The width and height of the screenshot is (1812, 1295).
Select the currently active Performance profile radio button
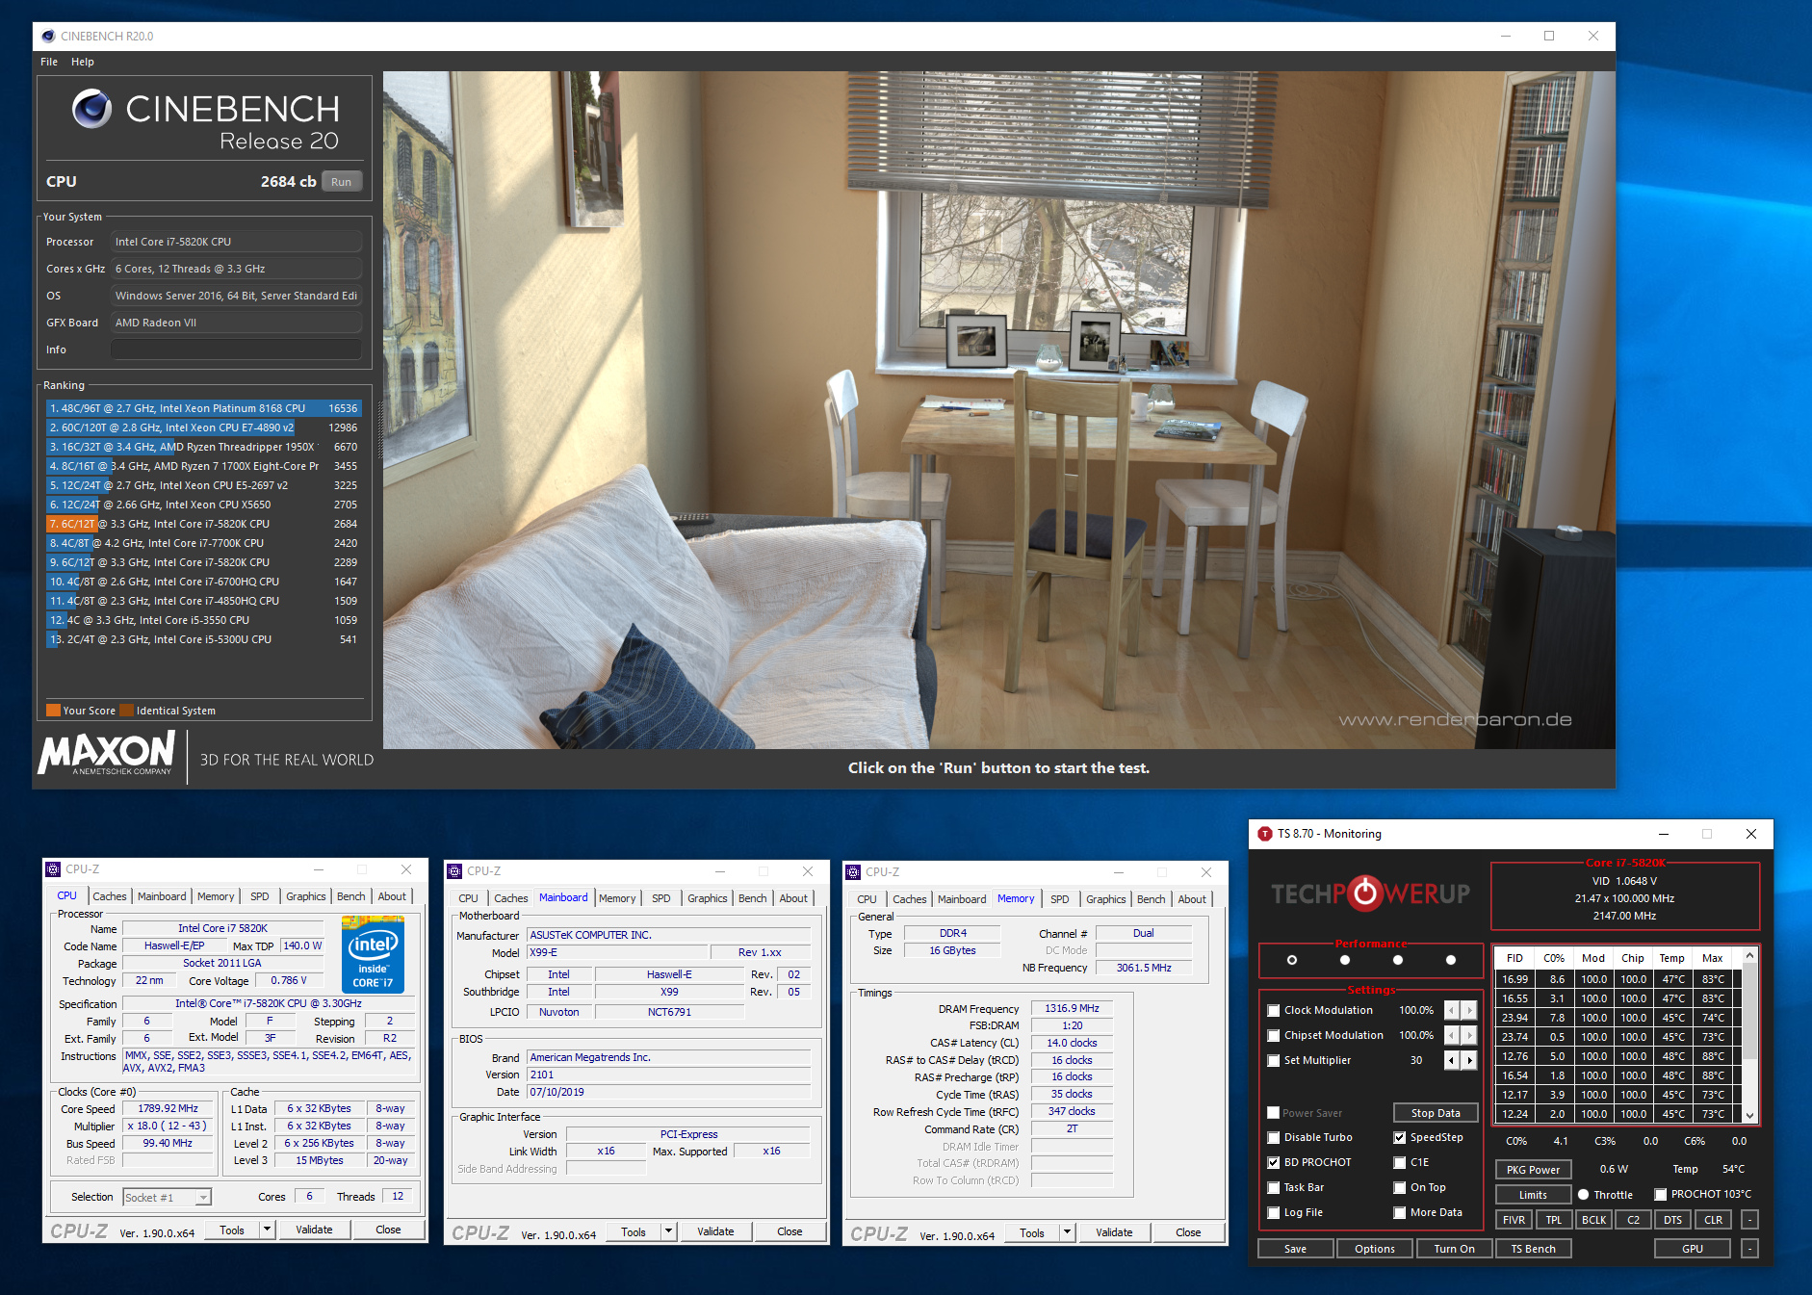point(1292,960)
